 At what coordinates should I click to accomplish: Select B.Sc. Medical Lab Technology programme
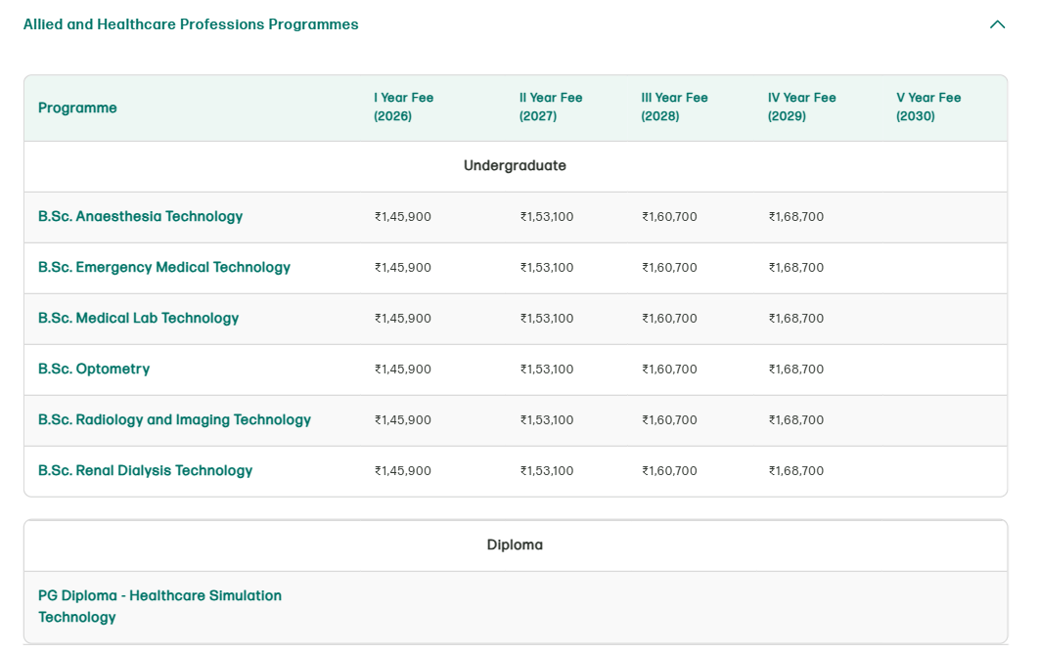point(138,318)
